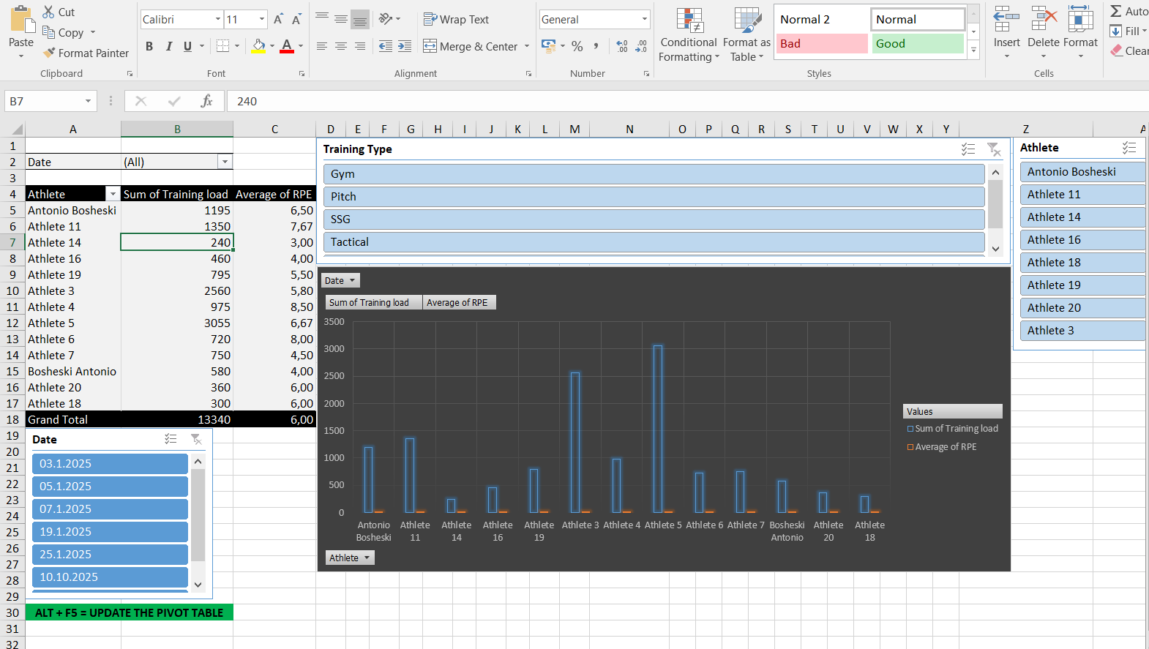This screenshot has width=1149, height=649.
Task: Apply percent style format
Action: (x=577, y=46)
